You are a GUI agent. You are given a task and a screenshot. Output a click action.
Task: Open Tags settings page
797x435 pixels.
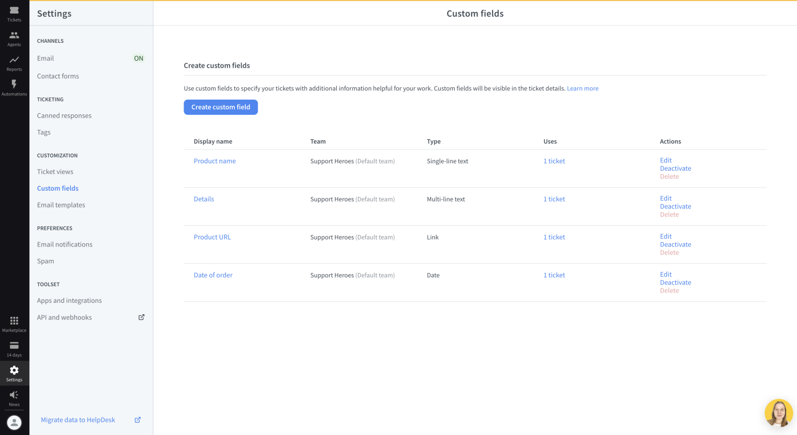(44, 132)
